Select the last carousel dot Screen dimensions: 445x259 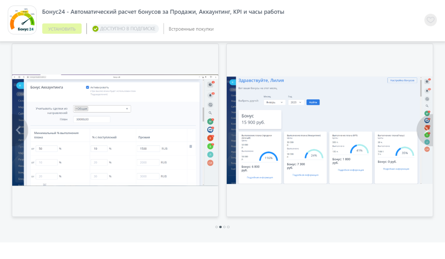tap(228, 227)
